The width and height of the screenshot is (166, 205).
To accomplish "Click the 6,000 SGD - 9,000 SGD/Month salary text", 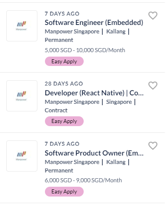I will [x=83, y=180].
